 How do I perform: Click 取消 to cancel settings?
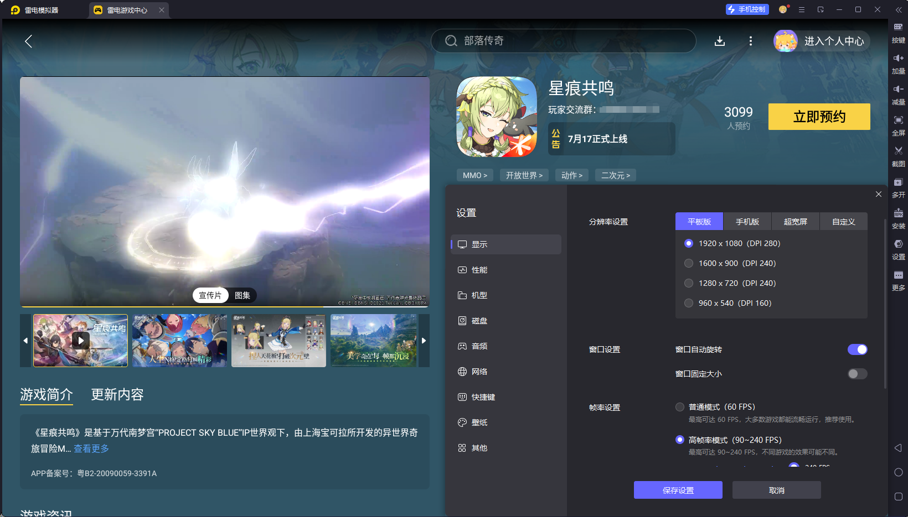coord(777,490)
